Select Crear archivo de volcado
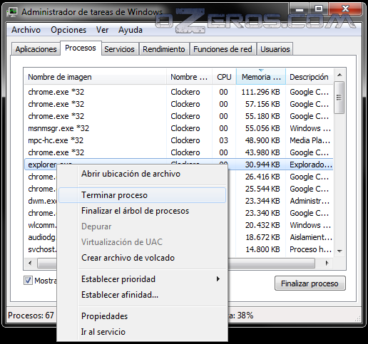 142,258
